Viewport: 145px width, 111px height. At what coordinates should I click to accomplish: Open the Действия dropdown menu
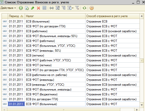click(8, 8)
